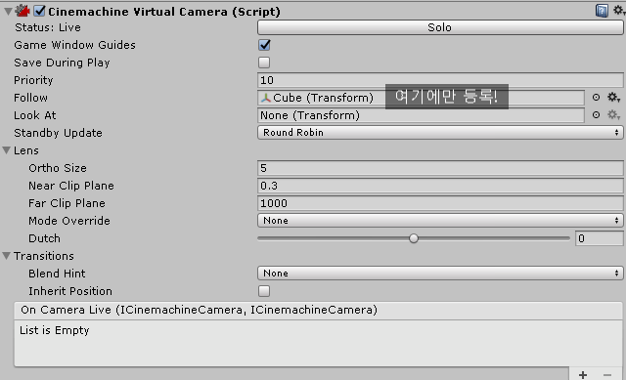This screenshot has height=380, width=626.
Task: Open object picker for Look At field
Action: tap(596, 115)
